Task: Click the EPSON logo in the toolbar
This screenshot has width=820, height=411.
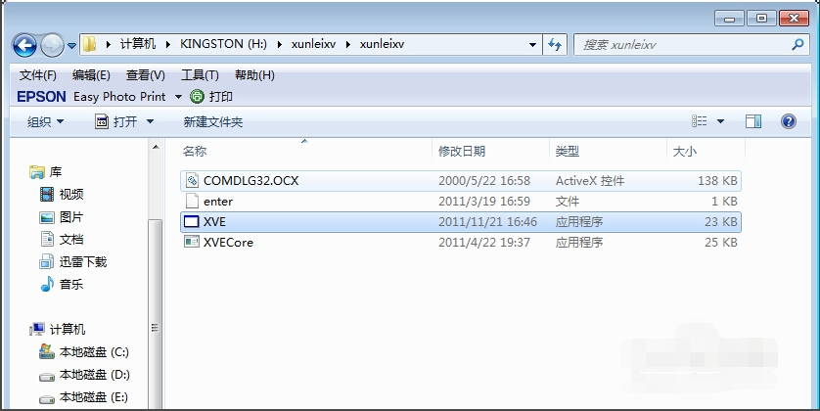Action: [41, 97]
